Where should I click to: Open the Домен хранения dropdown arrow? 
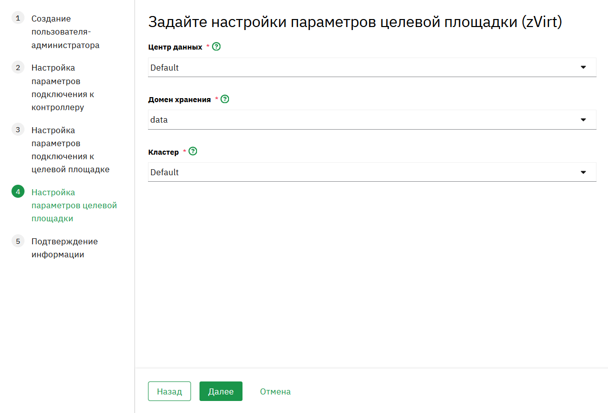(x=583, y=120)
